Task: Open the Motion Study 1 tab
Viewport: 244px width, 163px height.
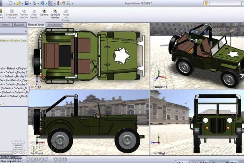Action: tap(10, 157)
